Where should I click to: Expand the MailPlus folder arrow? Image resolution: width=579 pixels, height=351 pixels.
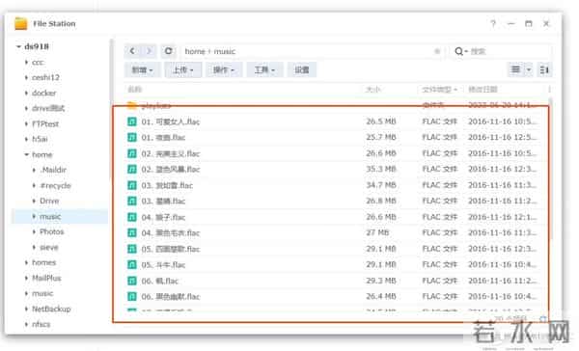click(x=26, y=278)
